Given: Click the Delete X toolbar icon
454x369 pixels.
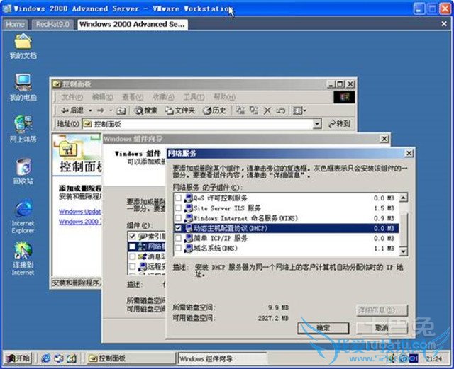Looking at the screenshot, I should tap(267, 110).
